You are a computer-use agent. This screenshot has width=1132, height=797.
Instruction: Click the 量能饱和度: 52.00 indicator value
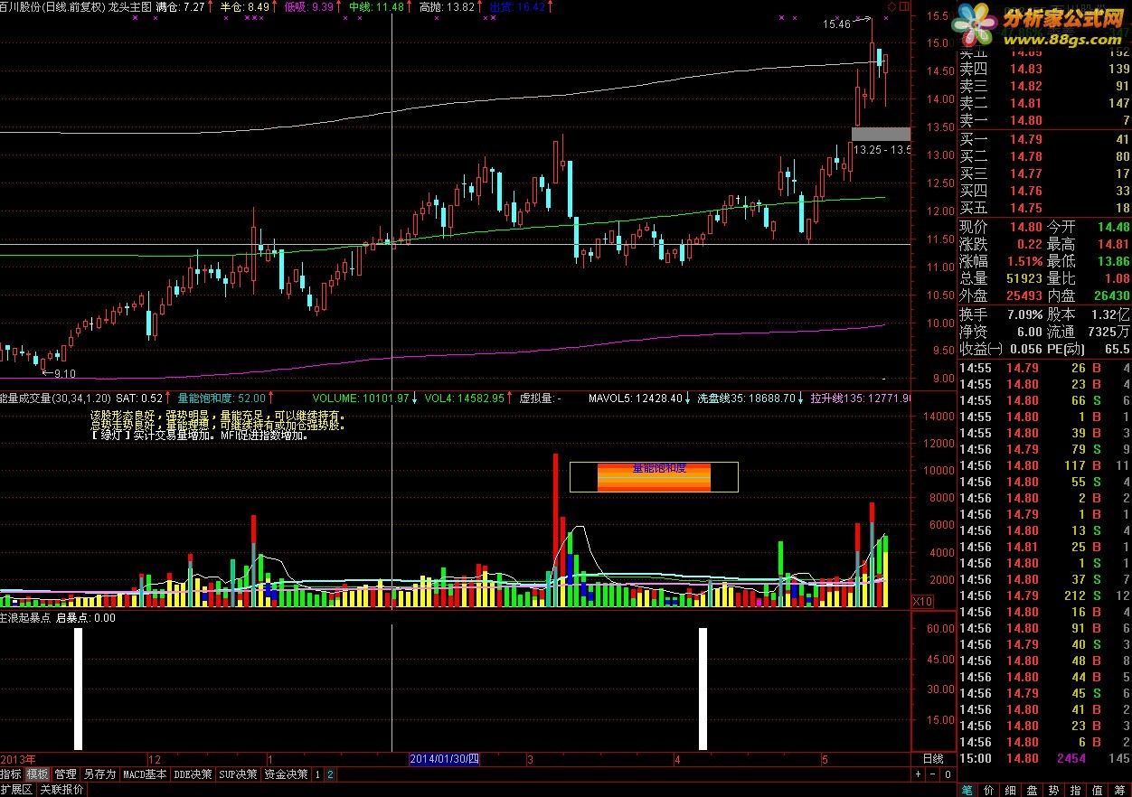222,398
